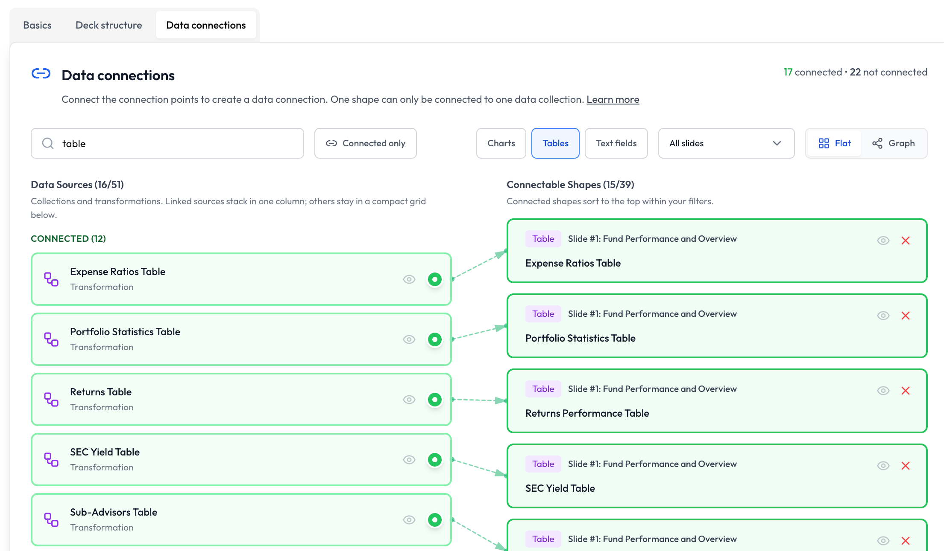Viewport: 944px width, 551px height.
Task: Delete the Expense Ratios Table shape connection
Action: click(906, 241)
